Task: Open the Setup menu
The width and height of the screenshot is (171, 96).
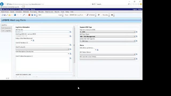Action: pyautogui.click(x=67, y=12)
